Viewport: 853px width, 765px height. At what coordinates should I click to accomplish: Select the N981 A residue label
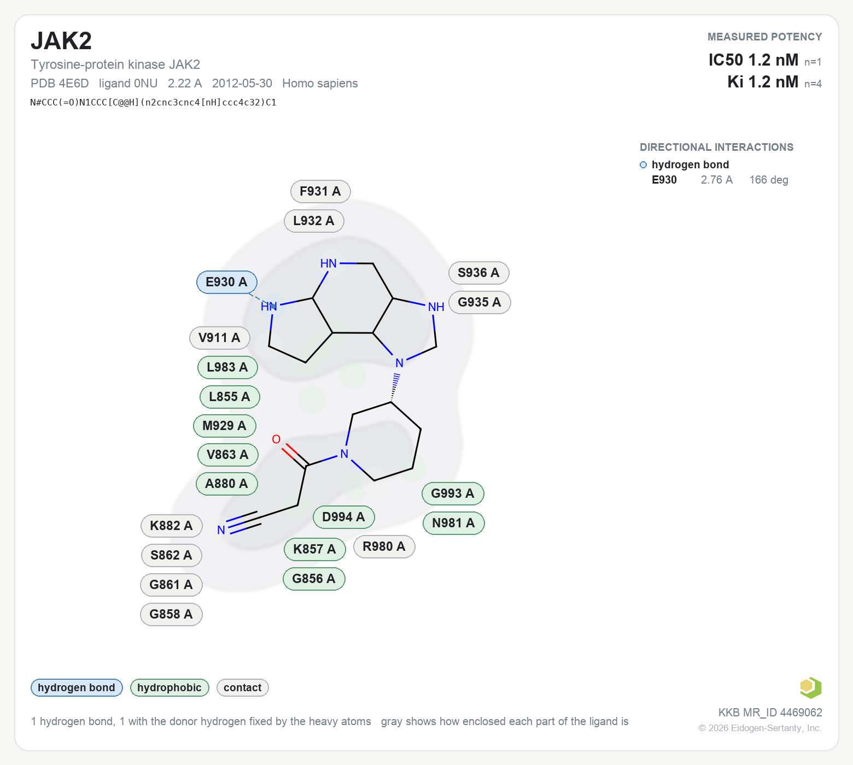pyautogui.click(x=453, y=523)
